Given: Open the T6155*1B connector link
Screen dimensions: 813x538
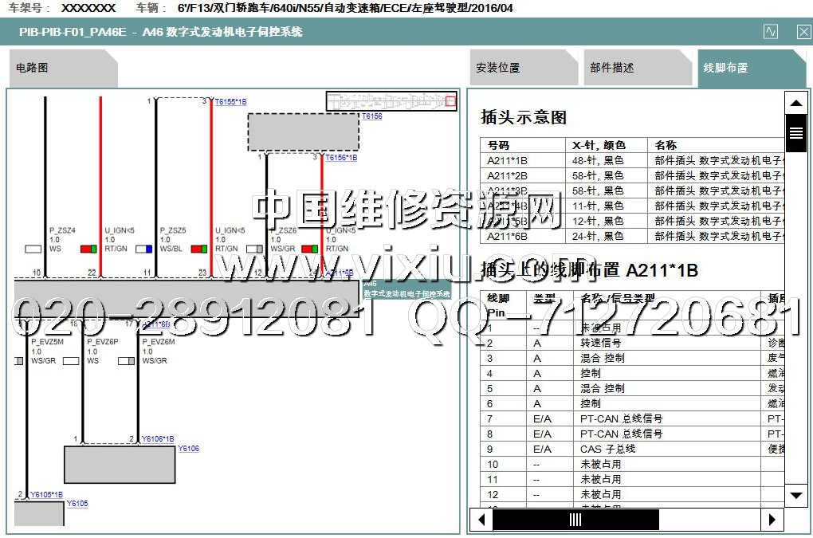Looking at the screenshot, I should (x=230, y=102).
